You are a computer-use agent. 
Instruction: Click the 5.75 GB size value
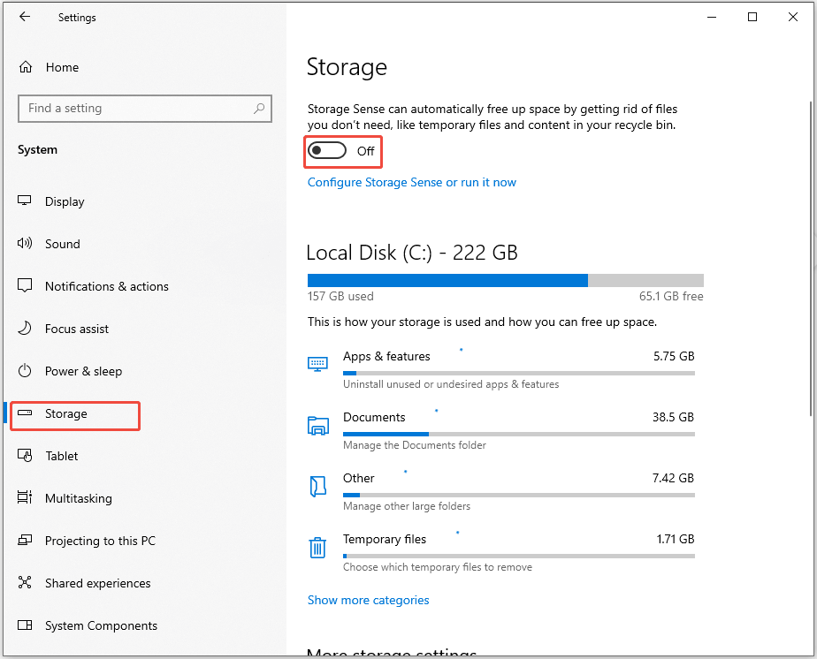tap(674, 356)
